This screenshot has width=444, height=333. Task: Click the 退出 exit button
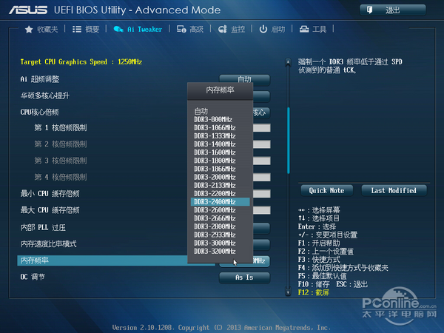point(393,10)
